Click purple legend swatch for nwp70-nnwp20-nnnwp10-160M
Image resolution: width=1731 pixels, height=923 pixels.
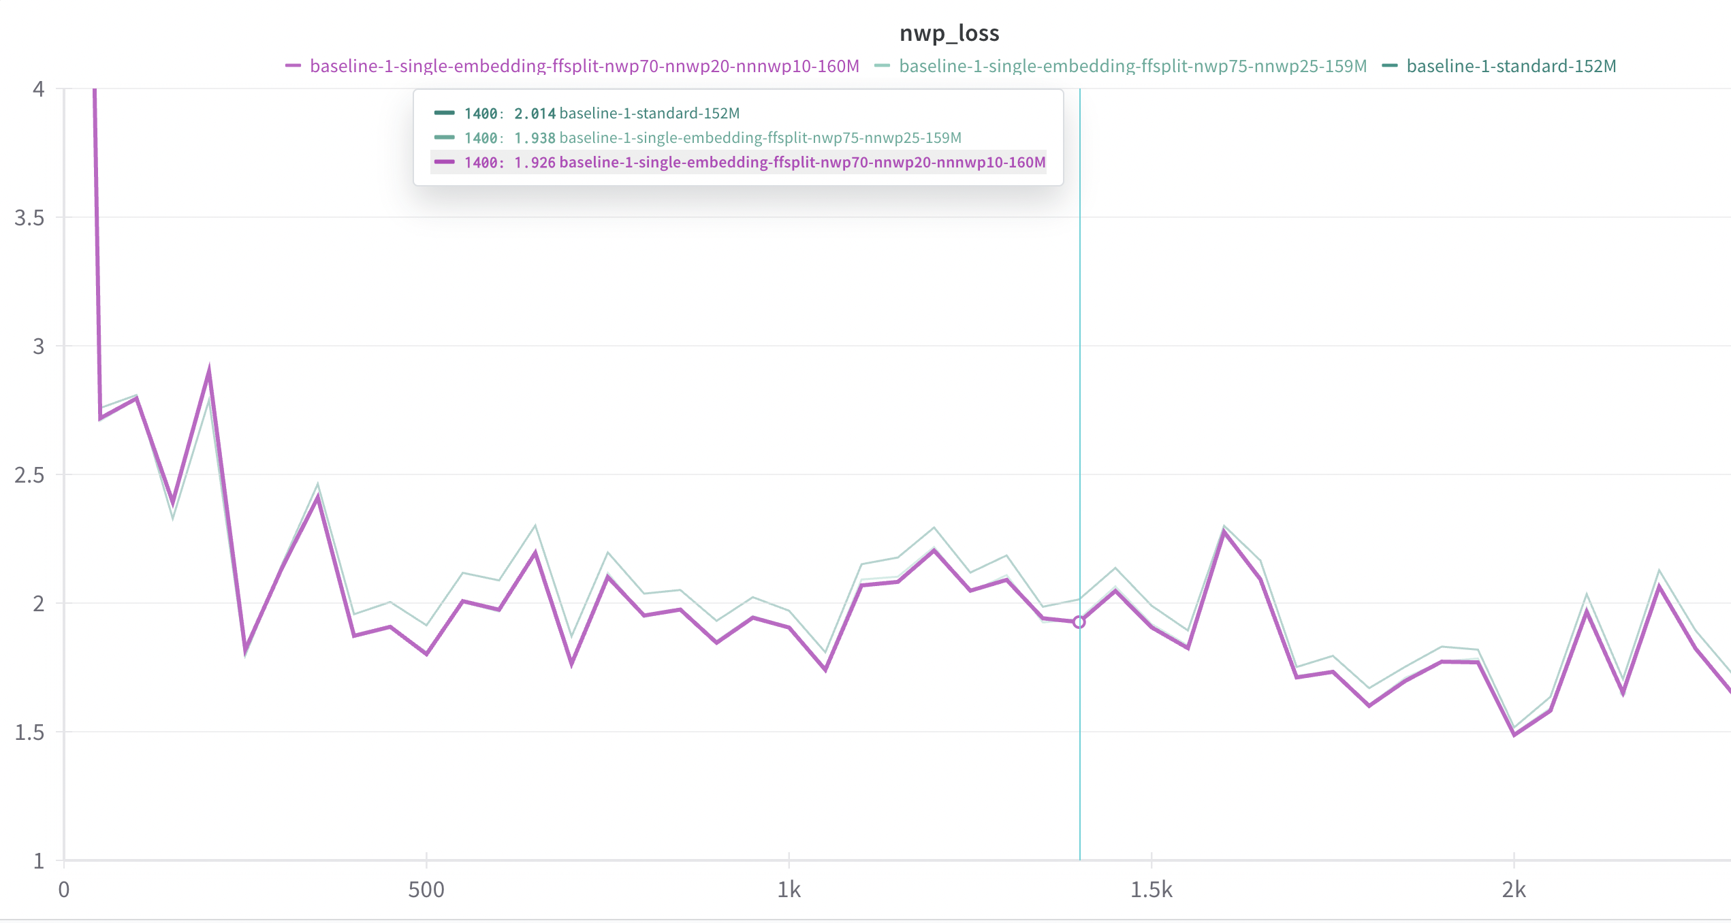pyautogui.click(x=293, y=66)
